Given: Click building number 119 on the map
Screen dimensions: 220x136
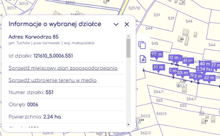Looking at the screenshot, I should point(141,120).
